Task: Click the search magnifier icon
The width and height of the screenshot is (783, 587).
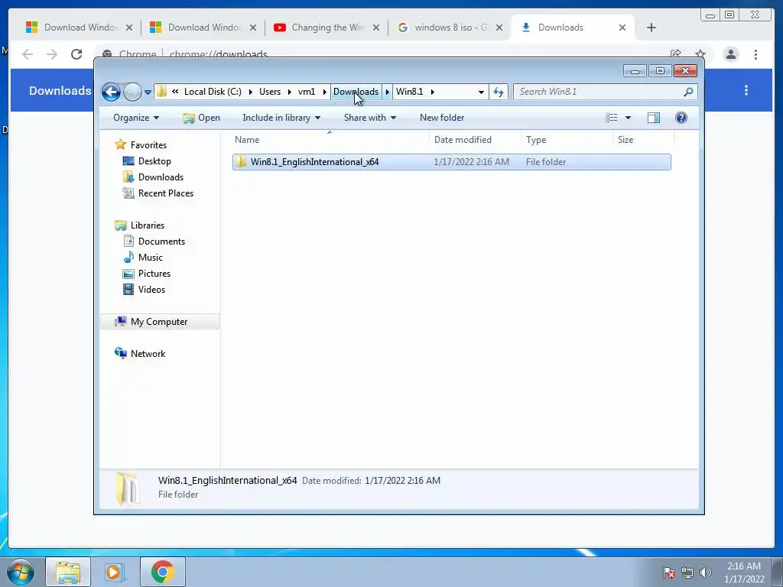Action: coord(689,92)
